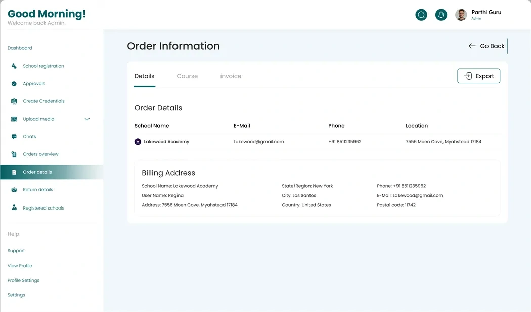Image resolution: width=531 pixels, height=312 pixels.
Task: Open Profile Settings link
Action: click(23, 280)
